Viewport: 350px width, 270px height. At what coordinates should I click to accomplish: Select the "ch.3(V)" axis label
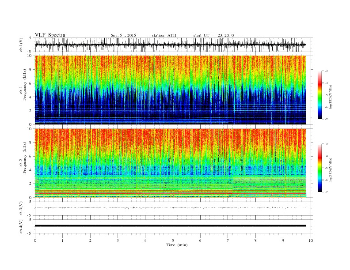coord(21,209)
